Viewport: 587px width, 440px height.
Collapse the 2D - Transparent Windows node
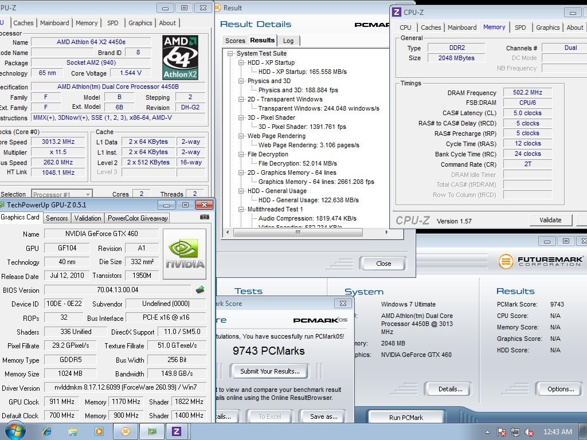[241, 99]
